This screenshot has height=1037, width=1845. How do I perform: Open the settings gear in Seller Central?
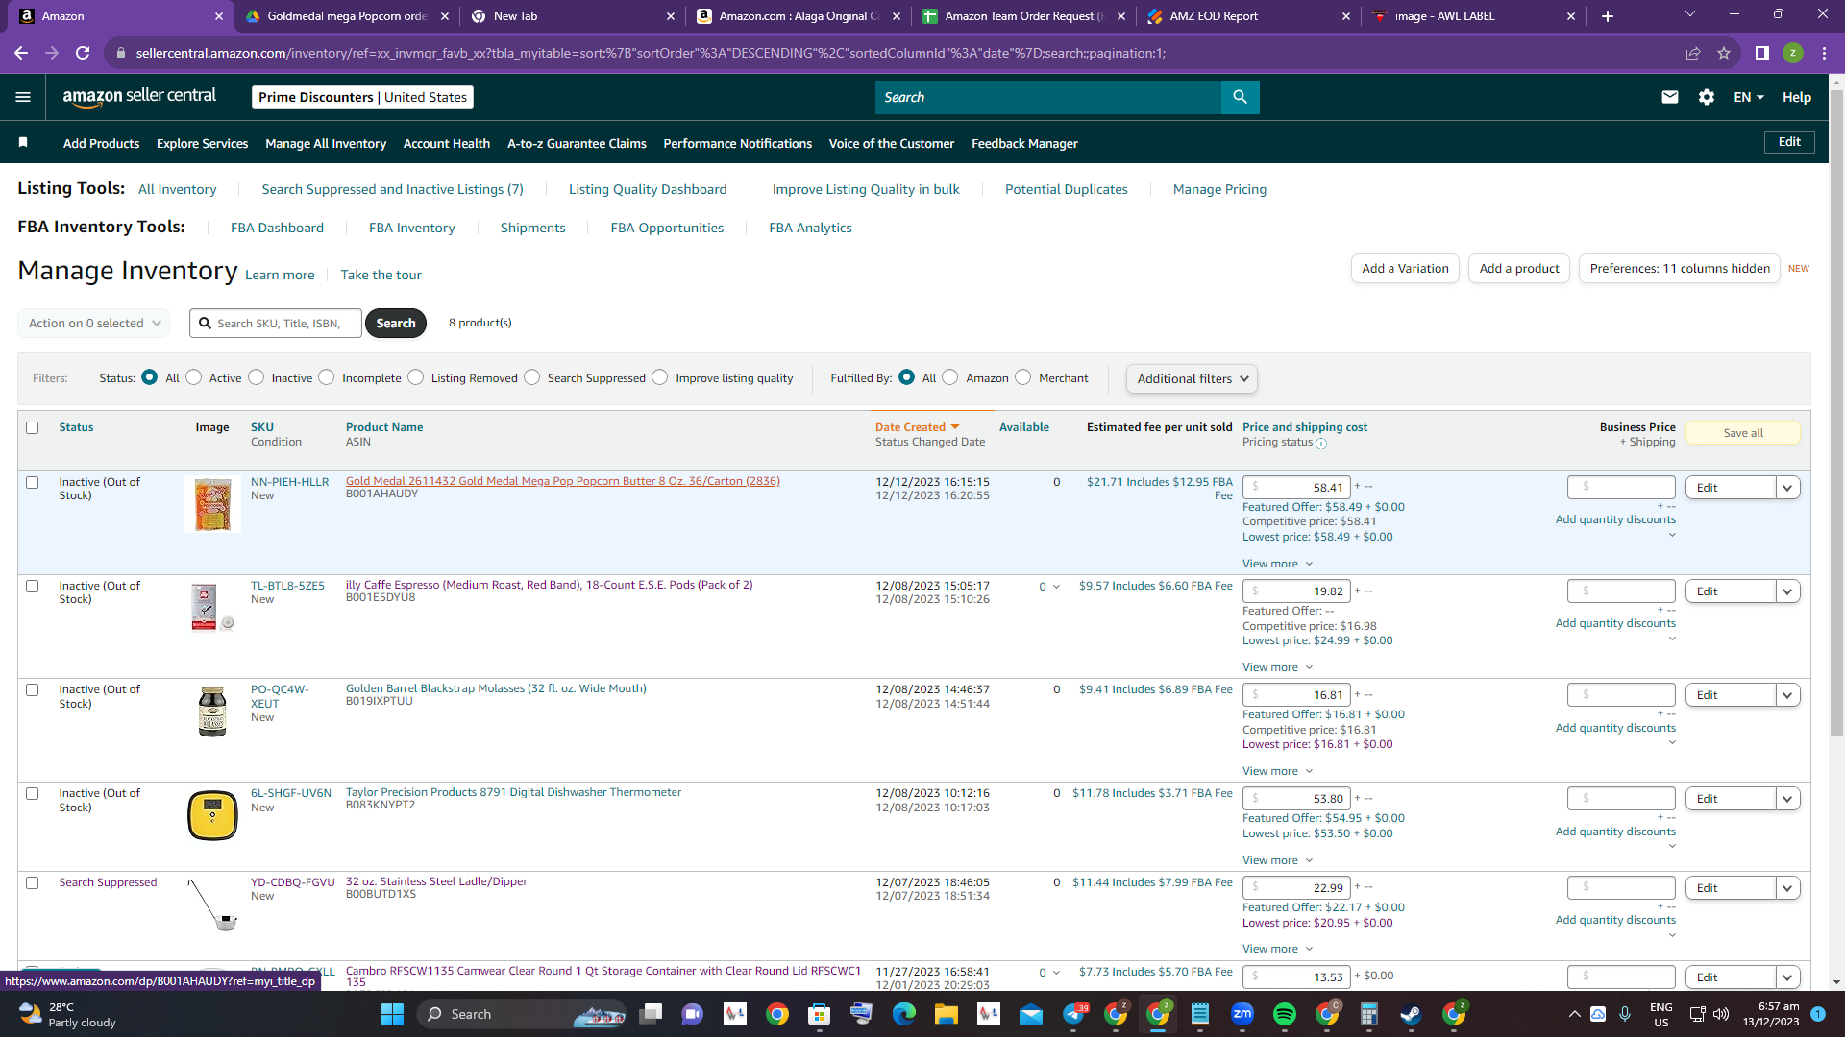(x=1707, y=97)
